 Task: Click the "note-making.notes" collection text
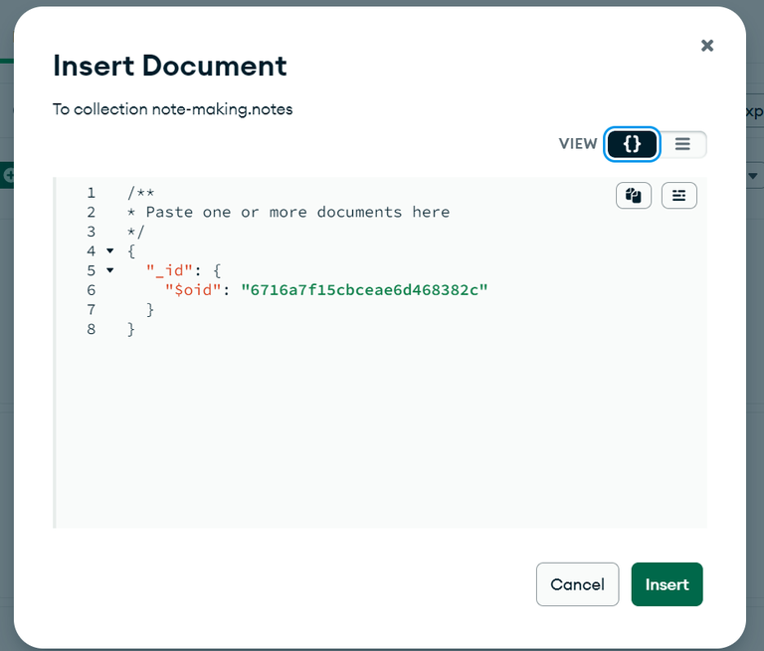[222, 109]
